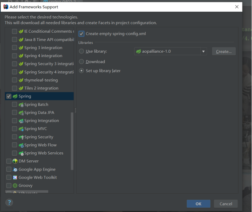
Task: Check the Java 8 Time API checkbox
Action: pos(15,39)
